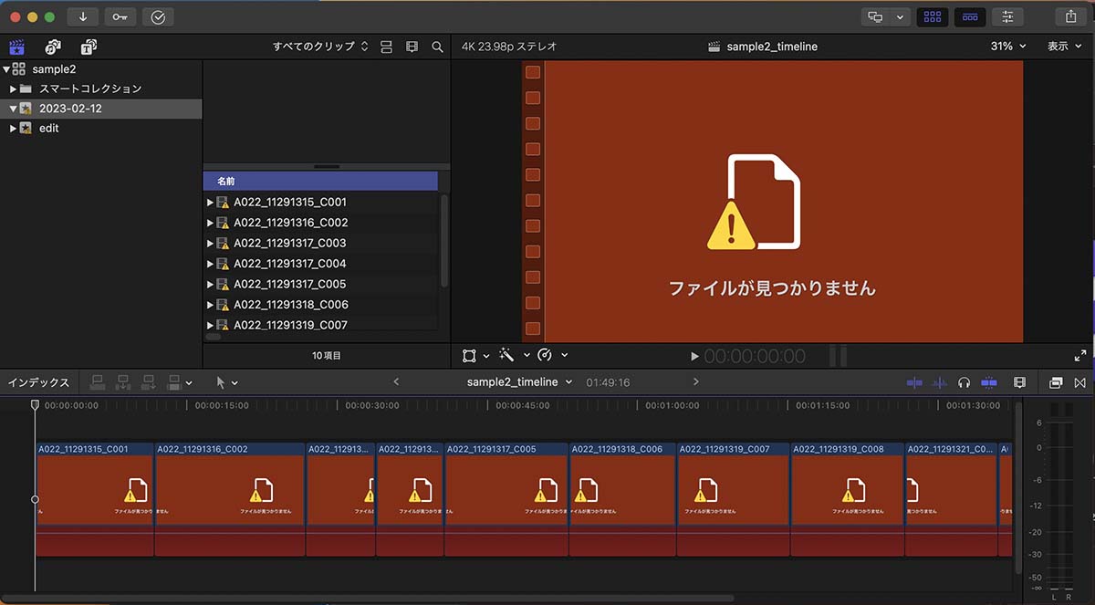Open the すべてのクリップ filter dropdown
The width and height of the screenshot is (1095, 605).
[x=320, y=47]
